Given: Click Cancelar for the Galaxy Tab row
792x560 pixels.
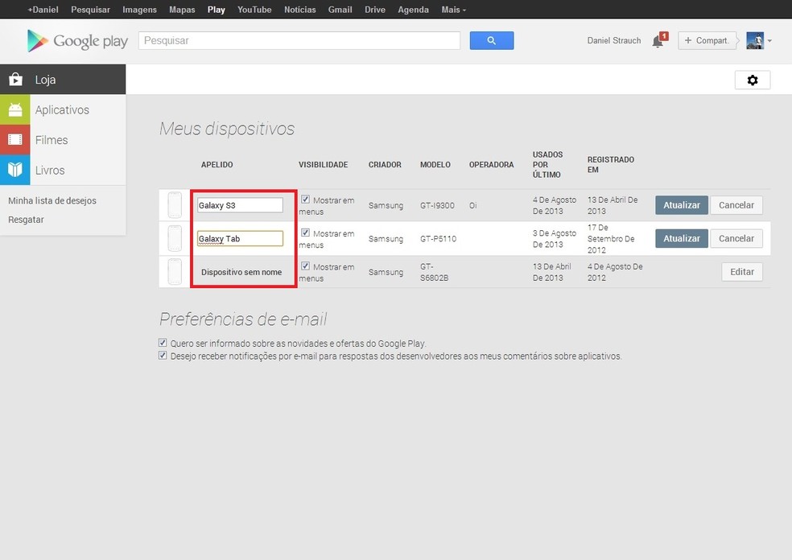Looking at the screenshot, I should (736, 238).
